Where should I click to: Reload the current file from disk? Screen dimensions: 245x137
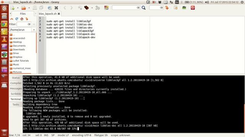(50, 8)
